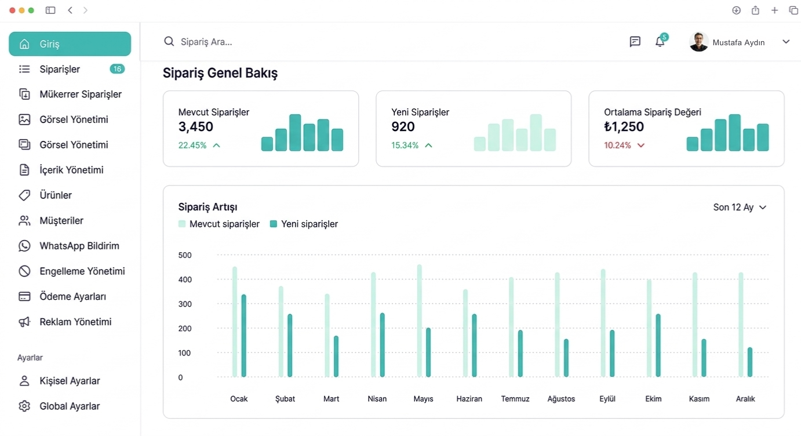Click the WhatsApp Bildirim icon in sidebar
801x436 pixels.
pyautogui.click(x=24, y=246)
